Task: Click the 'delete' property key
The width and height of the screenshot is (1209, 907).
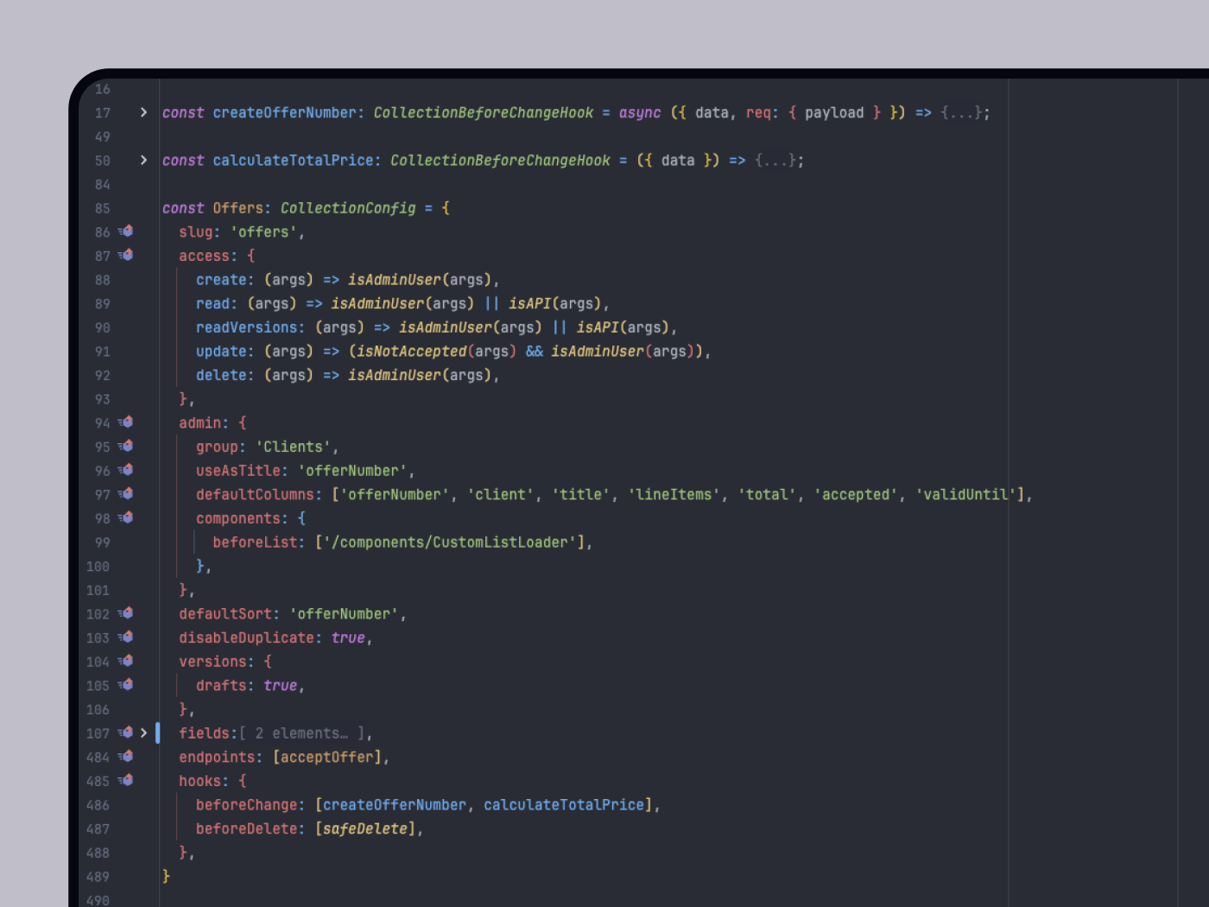Action: pos(221,375)
